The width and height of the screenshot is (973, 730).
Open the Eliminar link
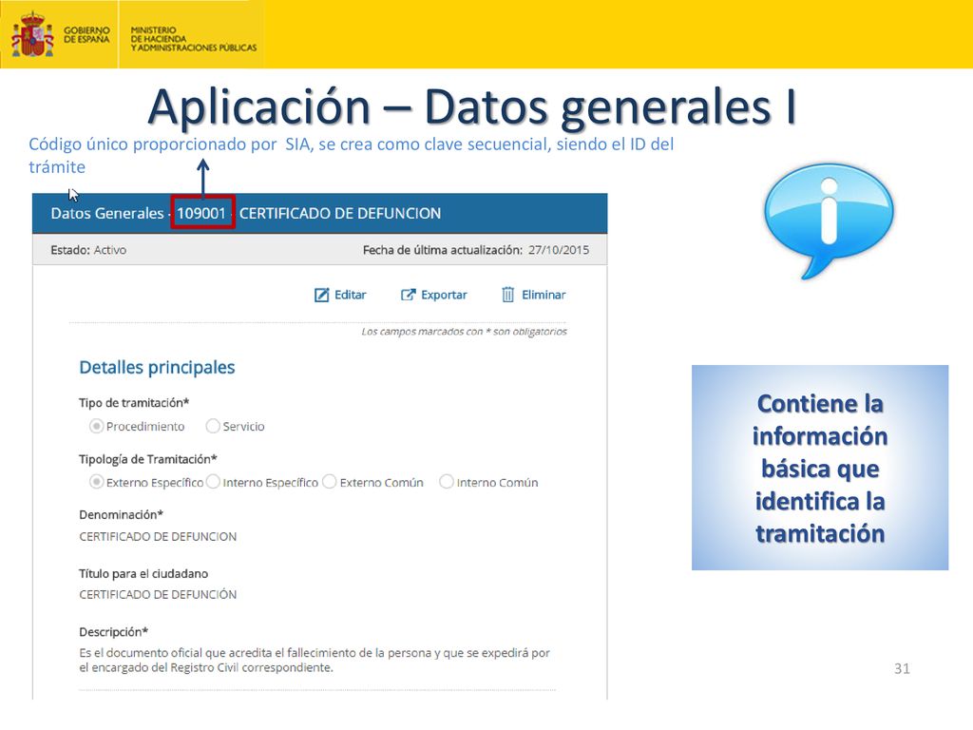pyautogui.click(x=534, y=295)
